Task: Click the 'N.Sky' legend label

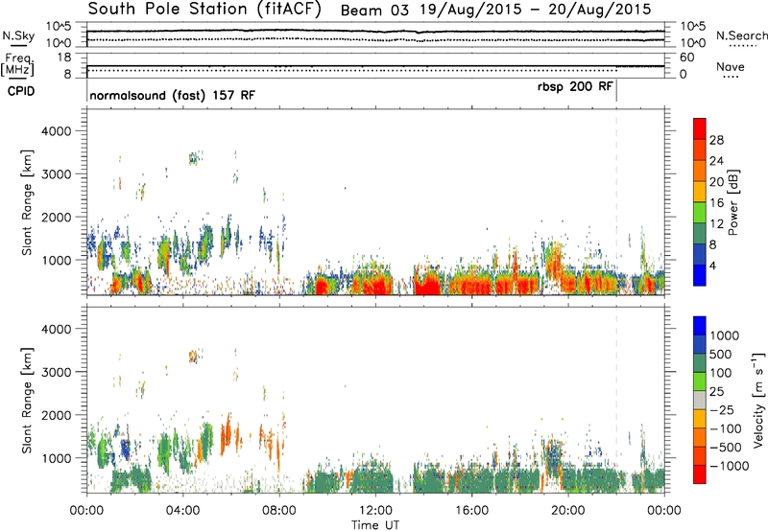Action: pos(18,35)
